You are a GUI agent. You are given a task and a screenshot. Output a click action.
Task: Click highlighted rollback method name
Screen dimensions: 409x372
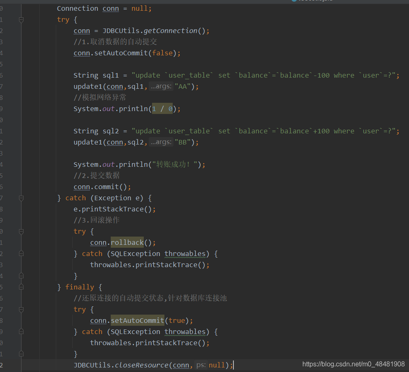click(127, 243)
